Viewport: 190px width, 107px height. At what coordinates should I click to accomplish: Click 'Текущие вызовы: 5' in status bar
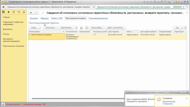pyautogui.click(x=14, y=104)
